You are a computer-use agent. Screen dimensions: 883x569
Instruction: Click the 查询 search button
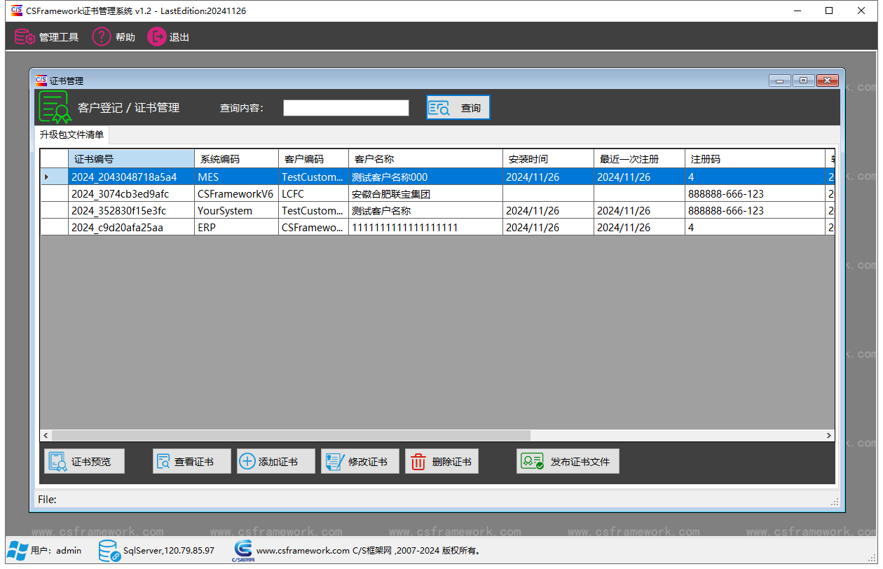tap(458, 108)
